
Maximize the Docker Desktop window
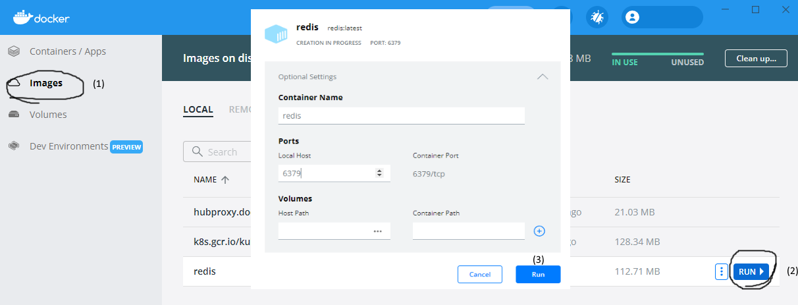[756, 9]
